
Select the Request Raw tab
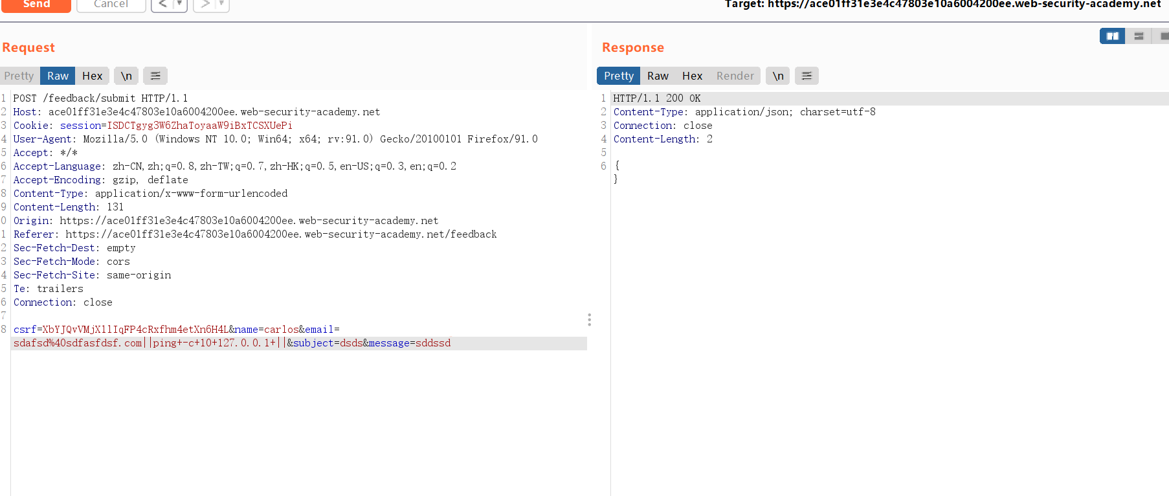(x=58, y=76)
